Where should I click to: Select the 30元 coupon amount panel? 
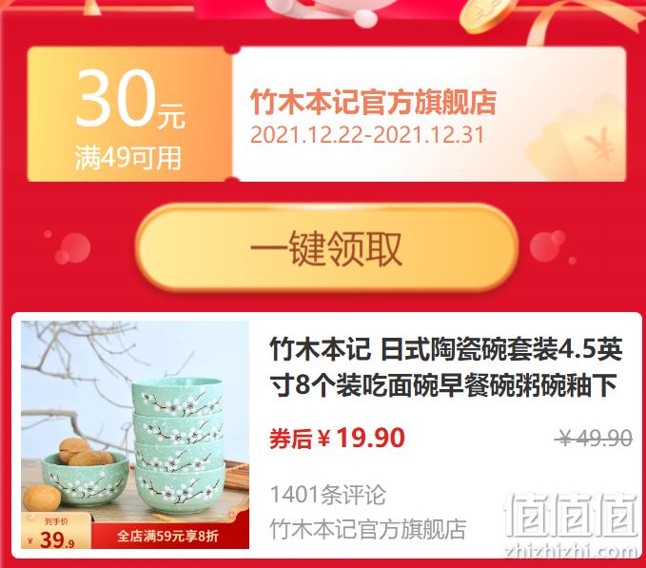(129, 114)
